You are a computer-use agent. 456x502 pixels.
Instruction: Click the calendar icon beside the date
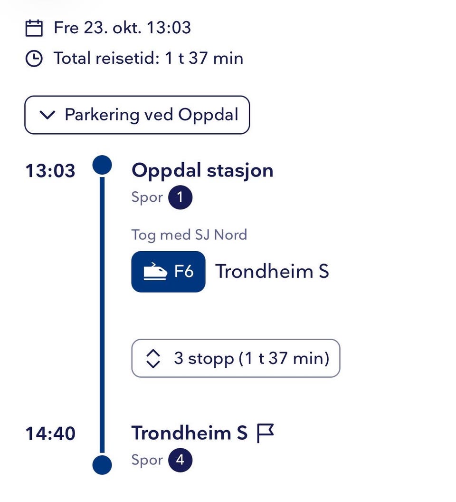34,28
